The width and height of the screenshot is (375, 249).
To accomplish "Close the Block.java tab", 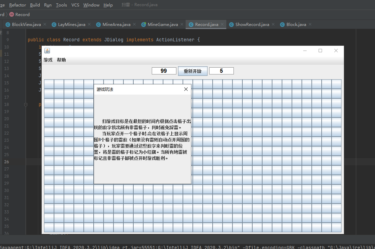I will 310,24.
